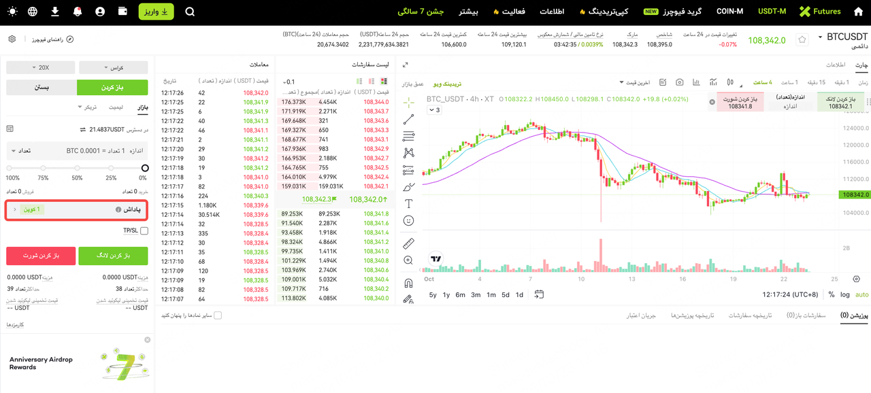Check the hide other symbols checkbox
871x393 pixels.
(x=218, y=315)
